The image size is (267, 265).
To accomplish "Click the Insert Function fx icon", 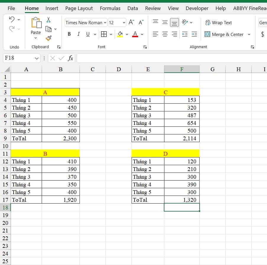I will [70, 58].
